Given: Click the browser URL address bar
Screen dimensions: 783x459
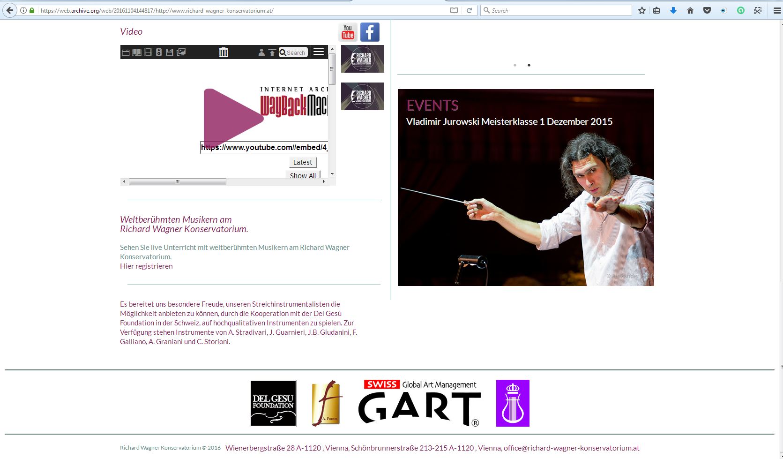Looking at the screenshot, I should pyautogui.click(x=244, y=10).
